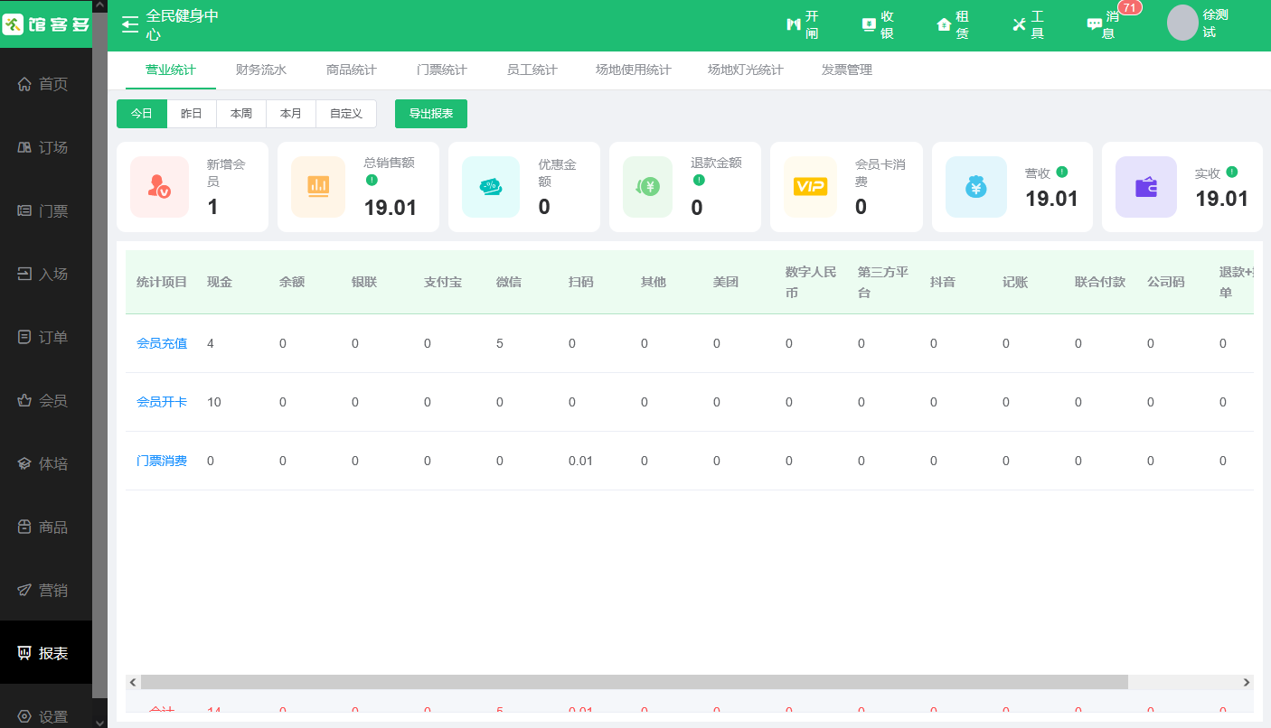Click the 优惠金额 coupon icon

pyautogui.click(x=491, y=187)
